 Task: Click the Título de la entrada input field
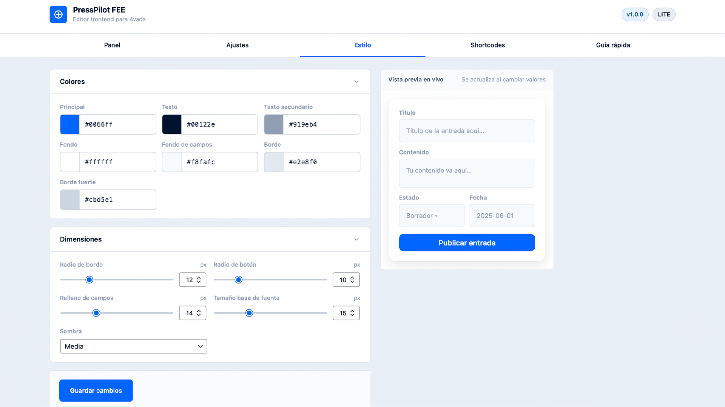(467, 131)
